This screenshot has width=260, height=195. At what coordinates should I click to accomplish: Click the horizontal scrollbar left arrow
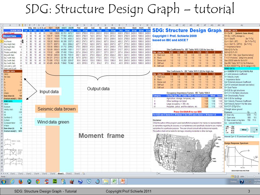coord(159,174)
